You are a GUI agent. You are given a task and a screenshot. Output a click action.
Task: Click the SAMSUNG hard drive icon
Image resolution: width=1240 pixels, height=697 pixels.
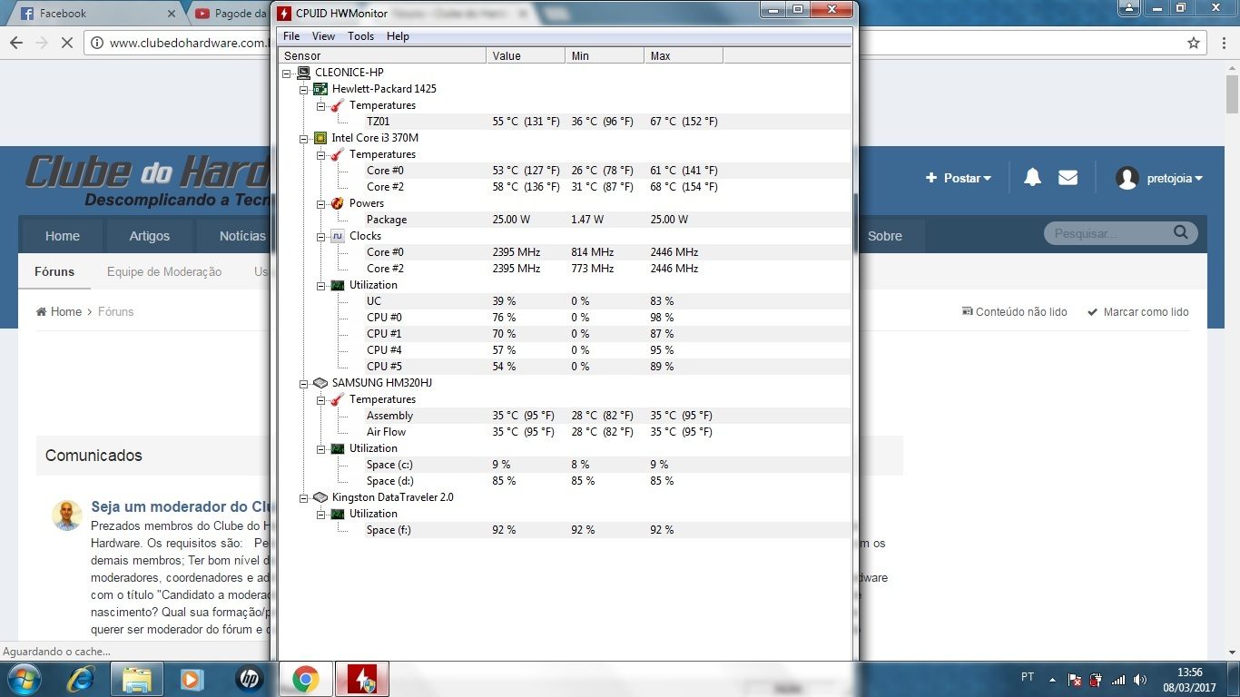point(320,383)
